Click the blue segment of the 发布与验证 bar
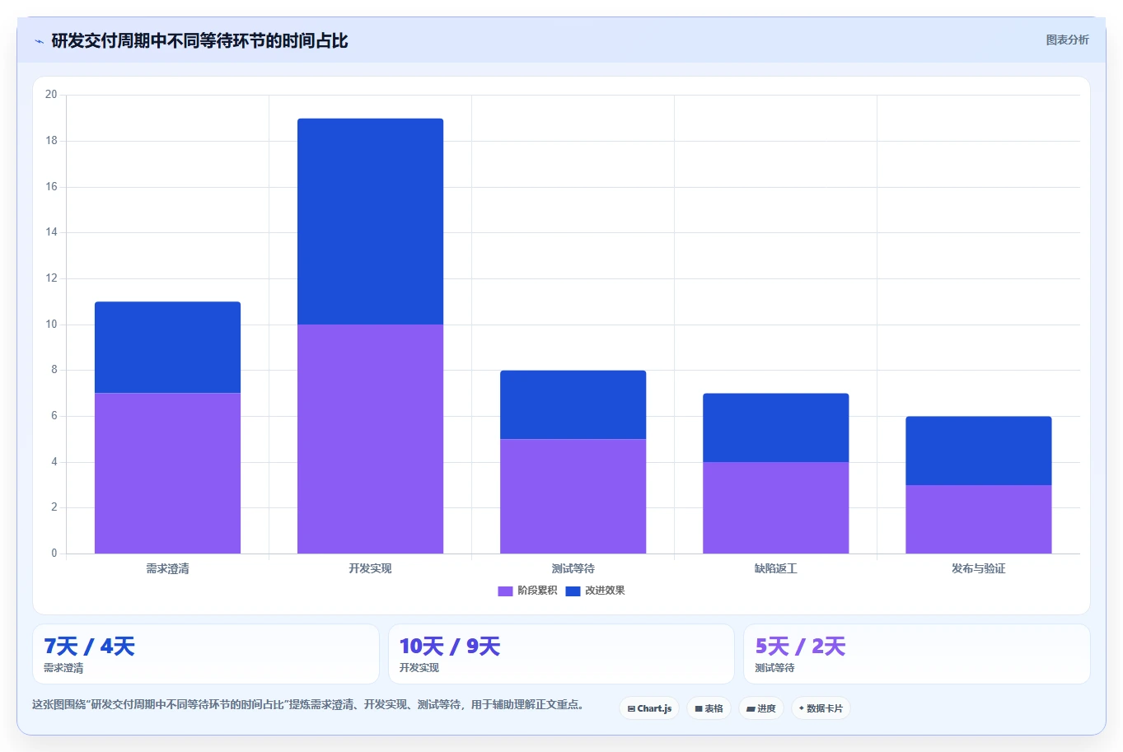 (x=978, y=451)
